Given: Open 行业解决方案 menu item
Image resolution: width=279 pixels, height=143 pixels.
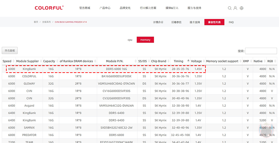Looking at the screenshot, I should [148, 8].
